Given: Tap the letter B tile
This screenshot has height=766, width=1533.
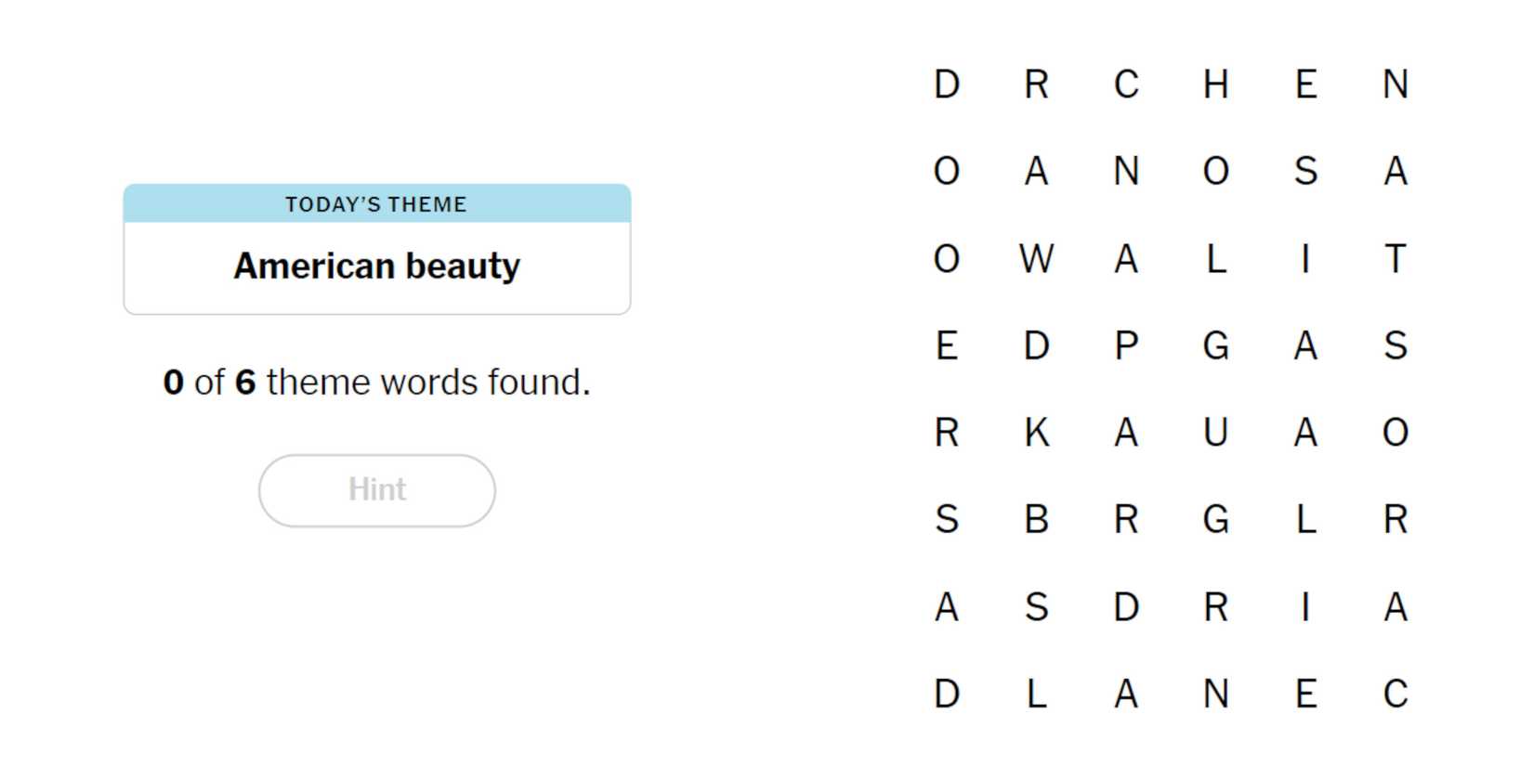Looking at the screenshot, I should pyautogui.click(x=1036, y=519).
